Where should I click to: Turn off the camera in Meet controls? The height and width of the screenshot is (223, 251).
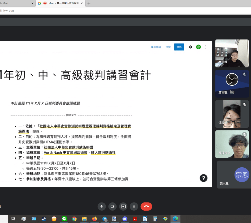(x=112, y=206)
